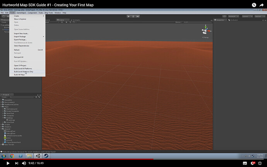Select the Project panel tab
267x167 pixels.
pos(6,95)
